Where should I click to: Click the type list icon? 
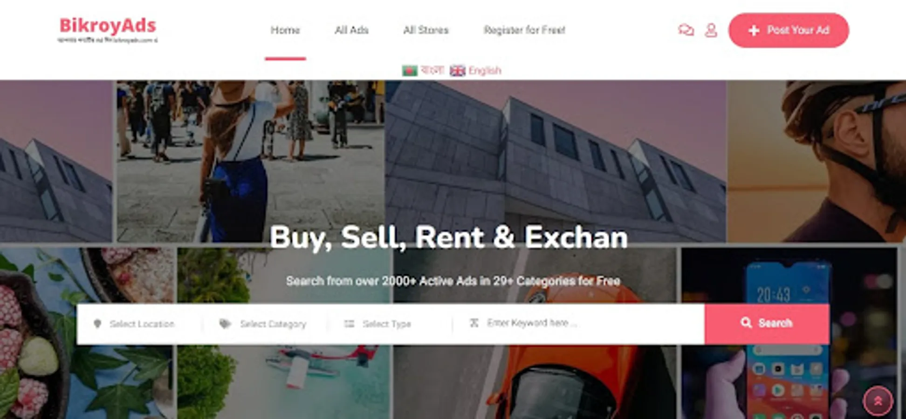coord(349,324)
